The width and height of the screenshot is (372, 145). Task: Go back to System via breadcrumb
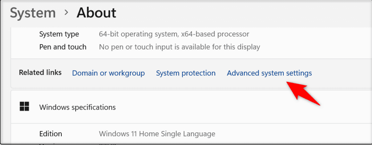[x=33, y=13]
